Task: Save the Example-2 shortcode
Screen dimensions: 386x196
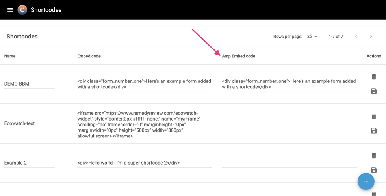Action: tap(374, 170)
